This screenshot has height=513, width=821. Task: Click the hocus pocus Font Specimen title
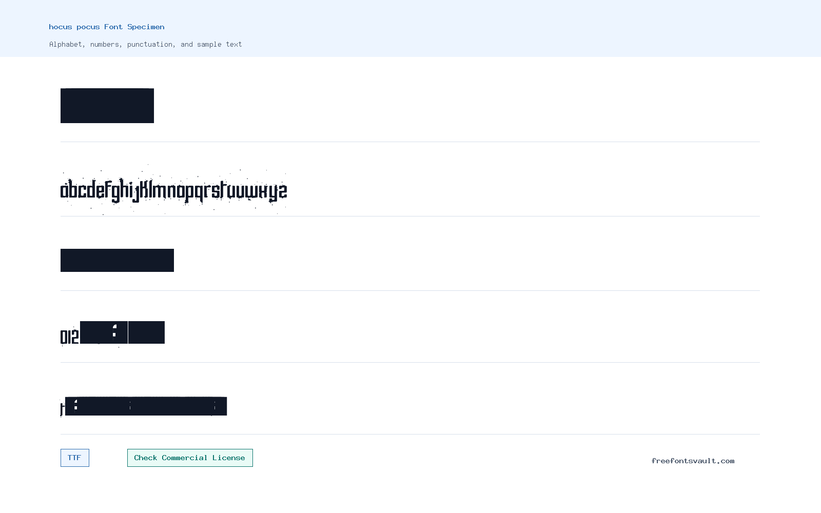pos(107,27)
